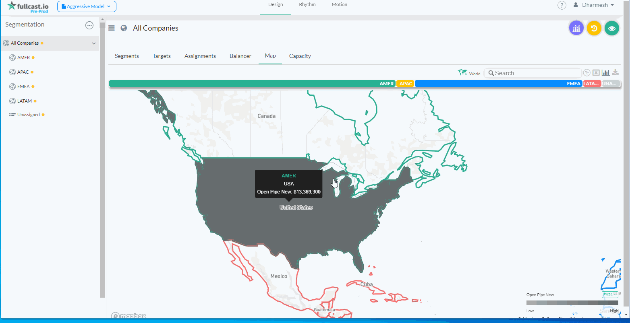Select the EMEA segment in the tree
Screen dimensions: 630x323
(23, 86)
